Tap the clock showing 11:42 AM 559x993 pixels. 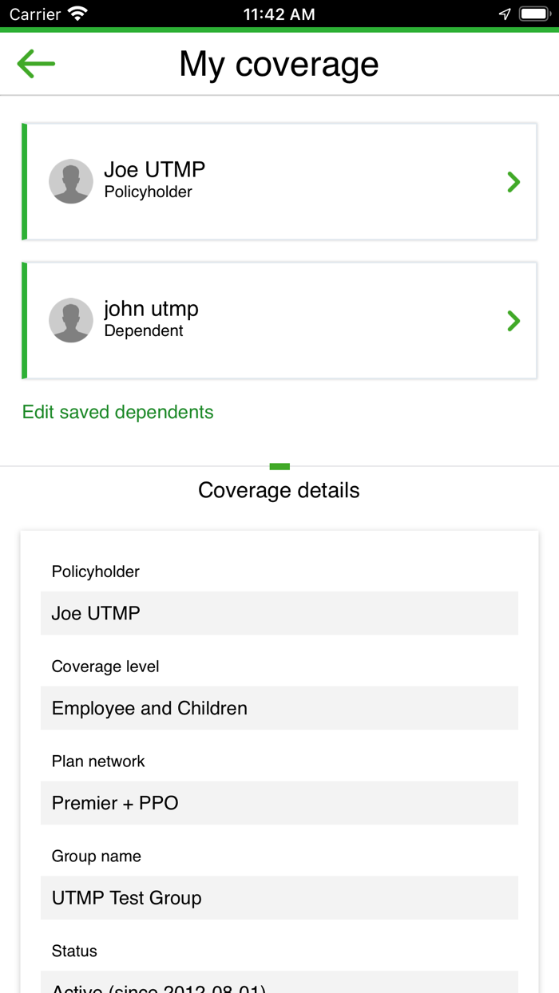tap(279, 14)
